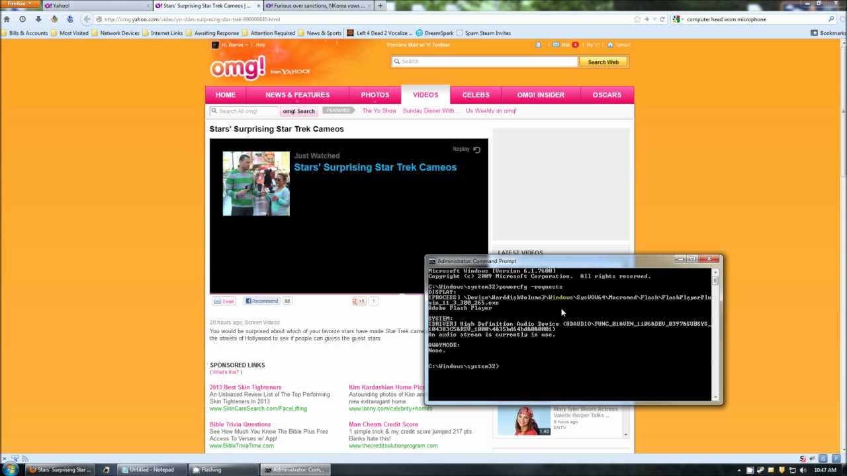847x476 pixels.
Task: Click the browser back arrow button
Action: click(87, 19)
